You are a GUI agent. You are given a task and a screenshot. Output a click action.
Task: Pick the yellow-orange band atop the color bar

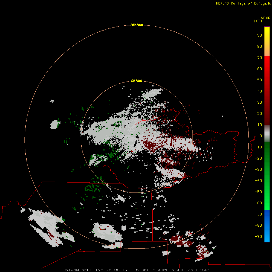coord(267,42)
